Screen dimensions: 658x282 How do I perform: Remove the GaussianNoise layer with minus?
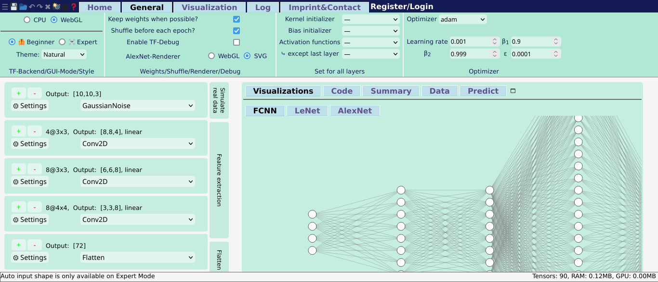35,94
